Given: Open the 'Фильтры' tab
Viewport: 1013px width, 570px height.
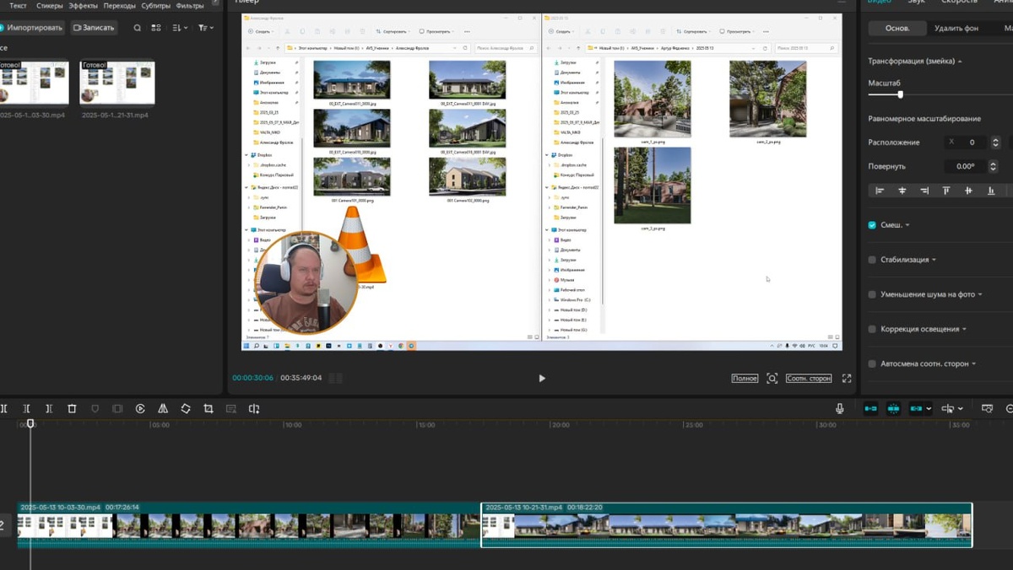Looking at the screenshot, I should click(190, 5).
